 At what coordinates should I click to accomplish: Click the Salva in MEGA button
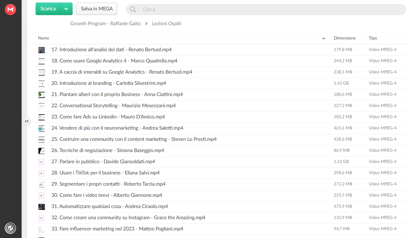[x=97, y=9]
